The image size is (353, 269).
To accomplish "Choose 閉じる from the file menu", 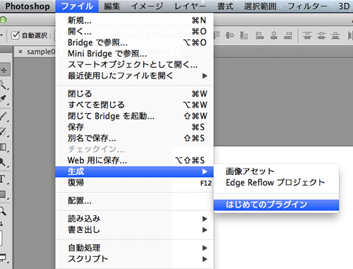I will pyautogui.click(x=135, y=94).
